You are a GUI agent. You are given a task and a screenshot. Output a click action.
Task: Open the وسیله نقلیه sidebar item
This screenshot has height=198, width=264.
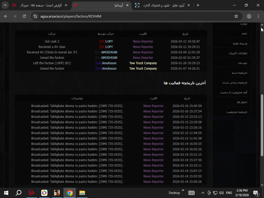(232, 43)
